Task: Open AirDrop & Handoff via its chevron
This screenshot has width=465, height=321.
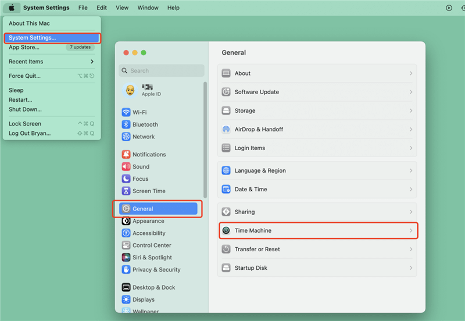Action: [x=411, y=129]
